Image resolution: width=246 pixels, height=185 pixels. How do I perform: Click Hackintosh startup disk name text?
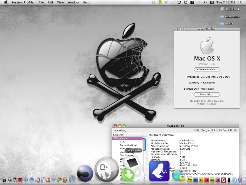click(208, 88)
